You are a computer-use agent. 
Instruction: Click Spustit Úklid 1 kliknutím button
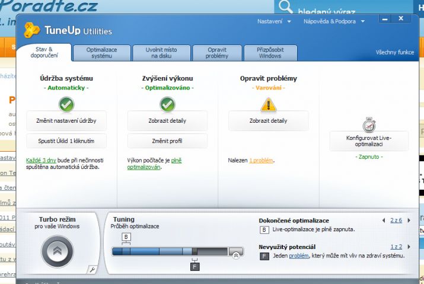pos(66,141)
